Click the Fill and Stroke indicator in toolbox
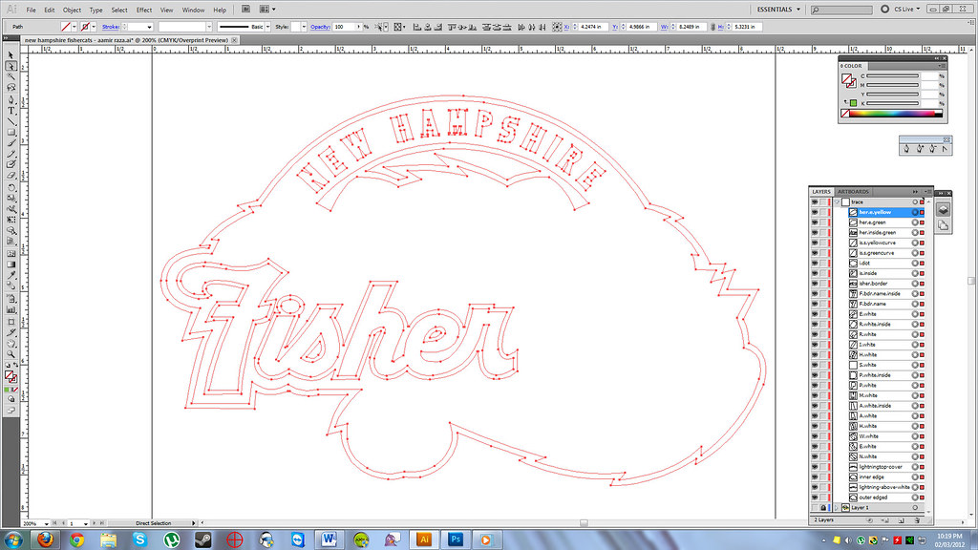The image size is (978, 550). tap(11, 376)
